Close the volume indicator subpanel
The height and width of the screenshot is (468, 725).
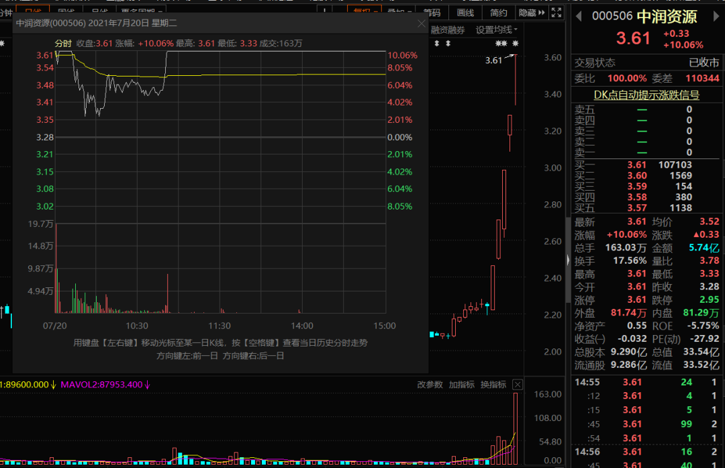tap(518, 385)
